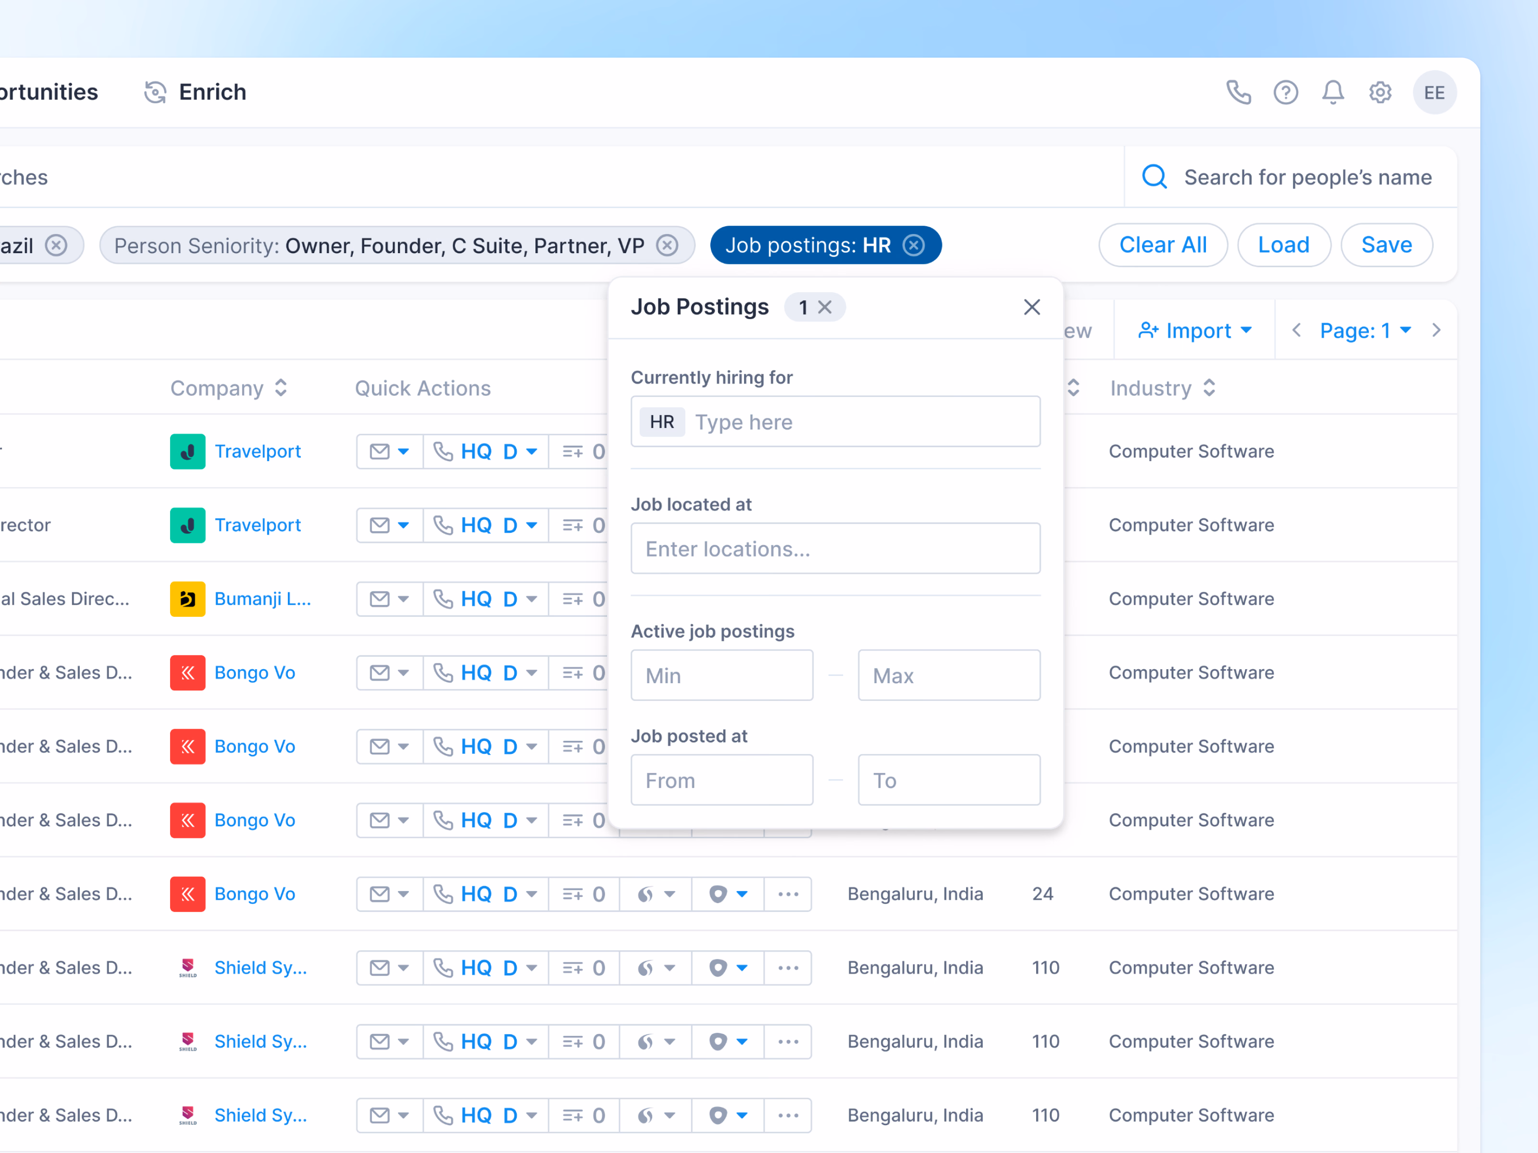Click the Min active job postings field

tap(722, 675)
